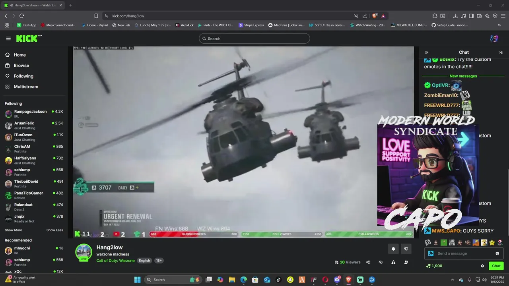Open the Stripe Express bookmark
Screen dimensions: 509x286
[x=251, y=25]
